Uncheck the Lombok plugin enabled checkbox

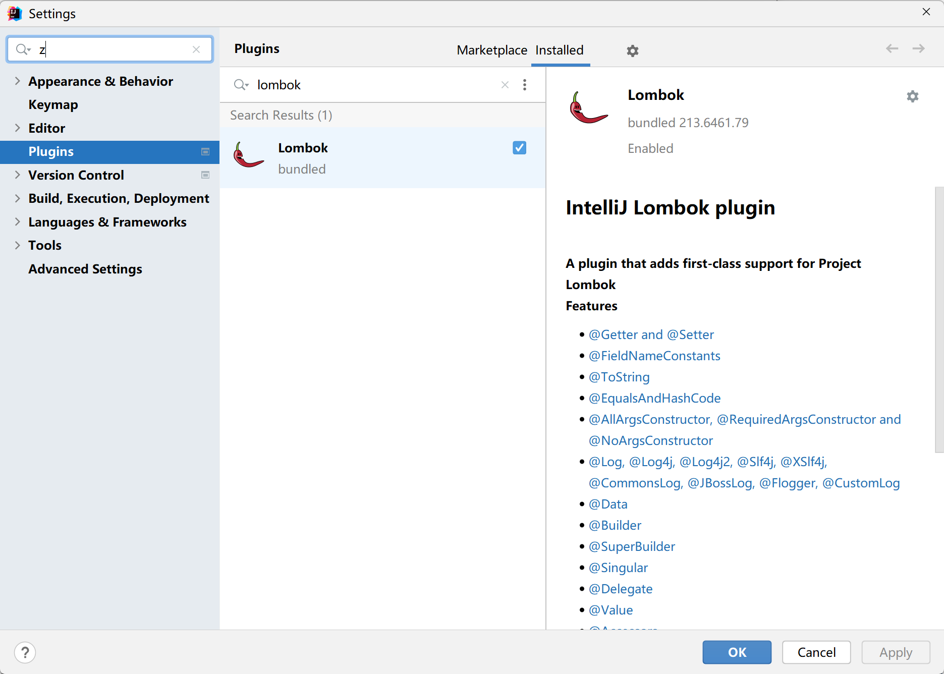[519, 147]
